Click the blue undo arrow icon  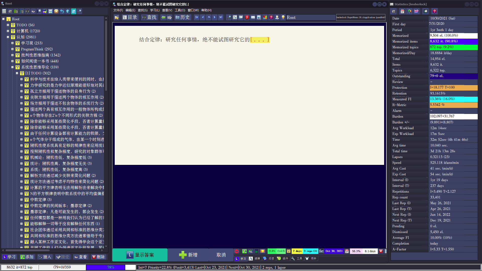point(62,11)
